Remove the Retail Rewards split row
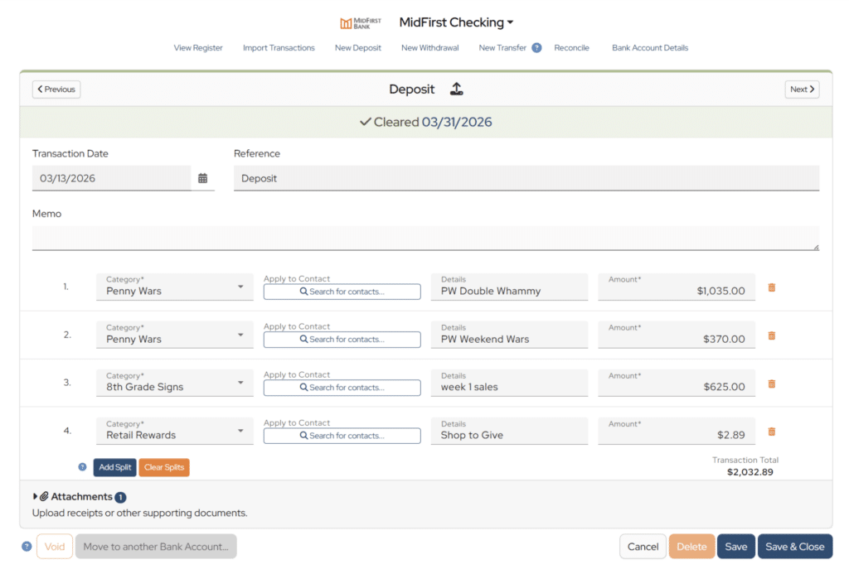Screen dimensions: 849x579 coord(772,432)
